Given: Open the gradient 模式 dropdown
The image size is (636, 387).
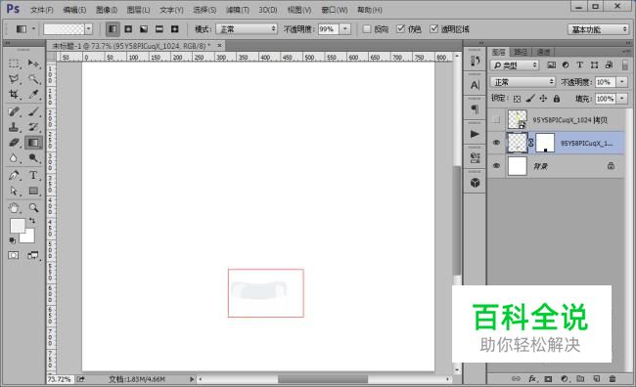Looking at the screenshot, I should coord(247,29).
